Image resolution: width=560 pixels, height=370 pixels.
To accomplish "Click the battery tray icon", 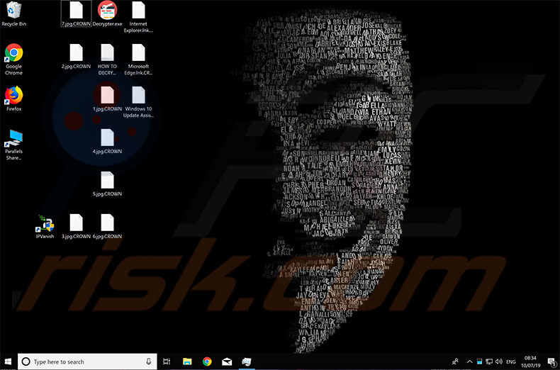I will 479,361.
